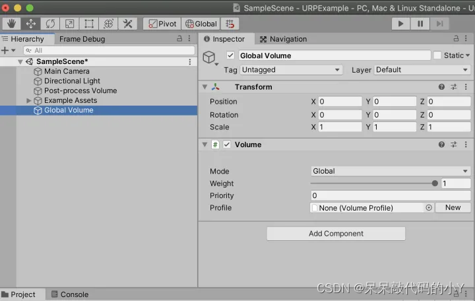Click the Volume script icon
Image resolution: width=475 pixels, height=301 pixels.
215,145
